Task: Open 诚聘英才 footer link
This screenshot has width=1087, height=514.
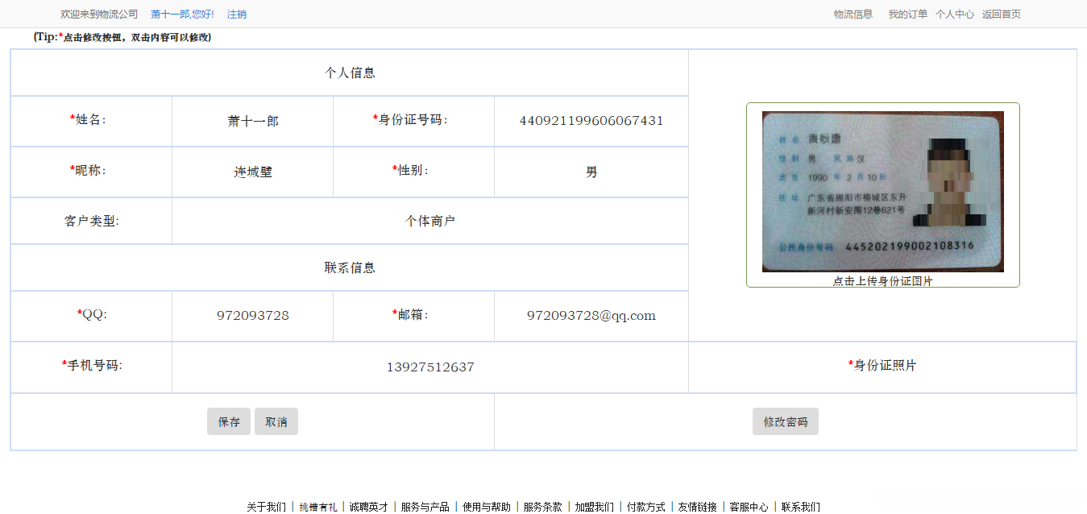Action: coord(369,507)
